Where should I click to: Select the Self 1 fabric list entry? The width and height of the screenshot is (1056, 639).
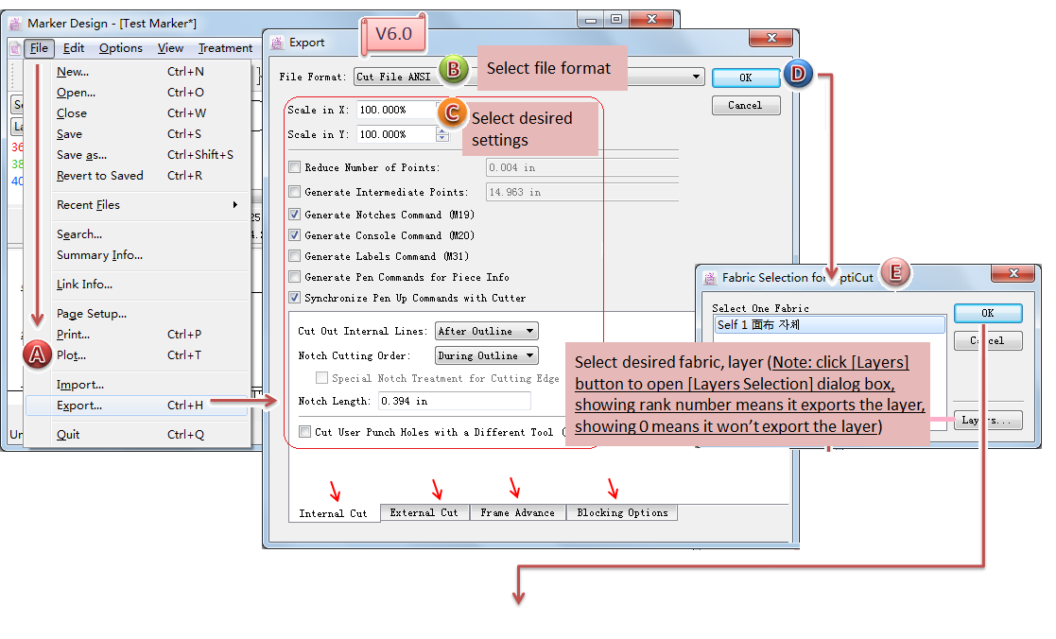tap(828, 324)
